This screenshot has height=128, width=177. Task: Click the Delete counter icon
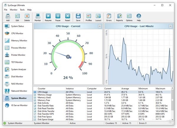(x=27, y=16)
